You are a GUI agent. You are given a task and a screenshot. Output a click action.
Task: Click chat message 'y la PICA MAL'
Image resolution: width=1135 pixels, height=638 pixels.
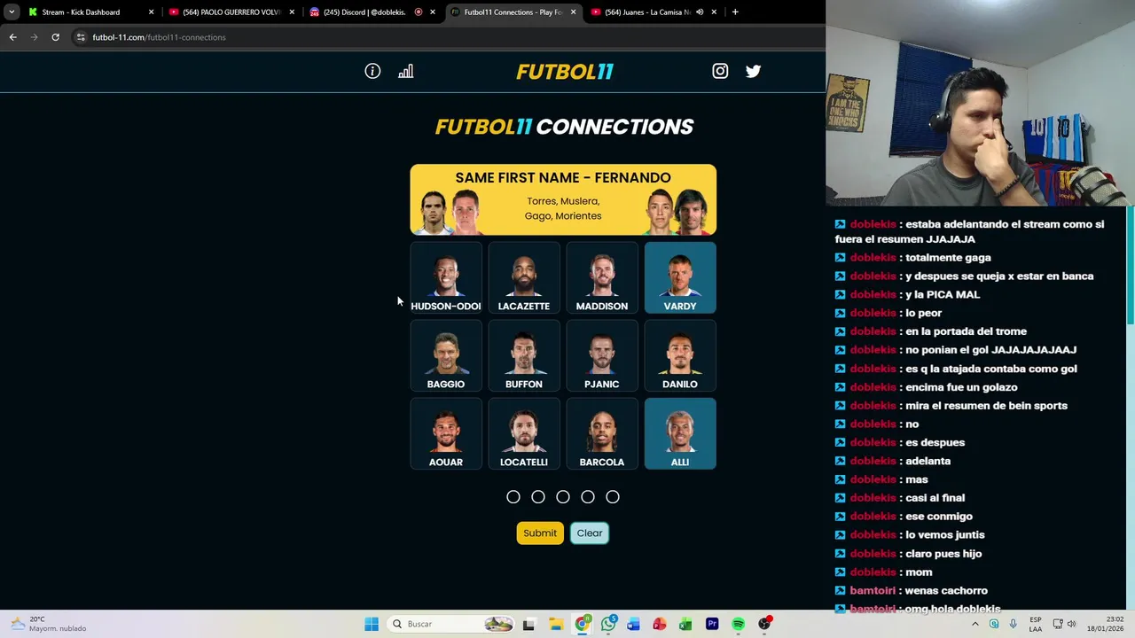tap(943, 294)
